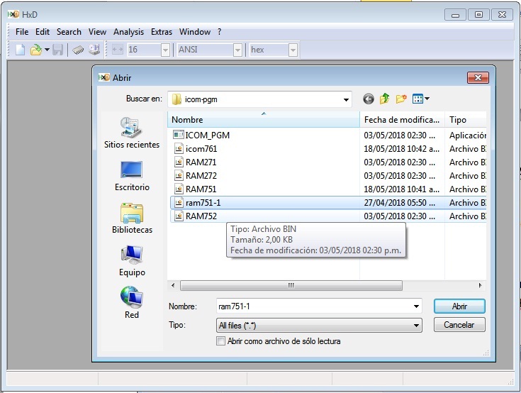Image resolution: width=521 pixels, height=393 pixels.
Task: Go to Equipo in sidebar
Action: click(132, 261)
